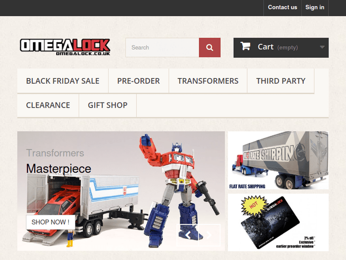This screenshot has height=260, width=346.
Task: Select the Gift Shop menu item
Action: (107, 105)
